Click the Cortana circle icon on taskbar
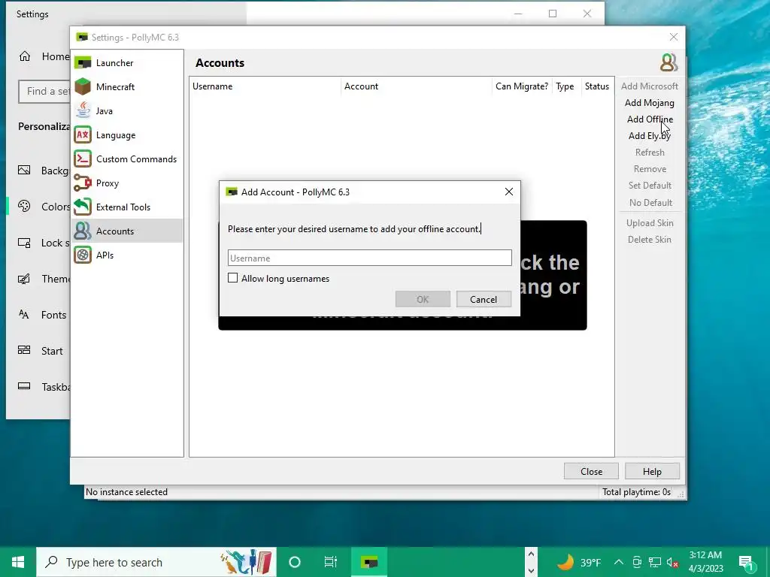Image resolution: width=770 pixels, height=577 pixels. pyautogui.click(x=295, y=562)
